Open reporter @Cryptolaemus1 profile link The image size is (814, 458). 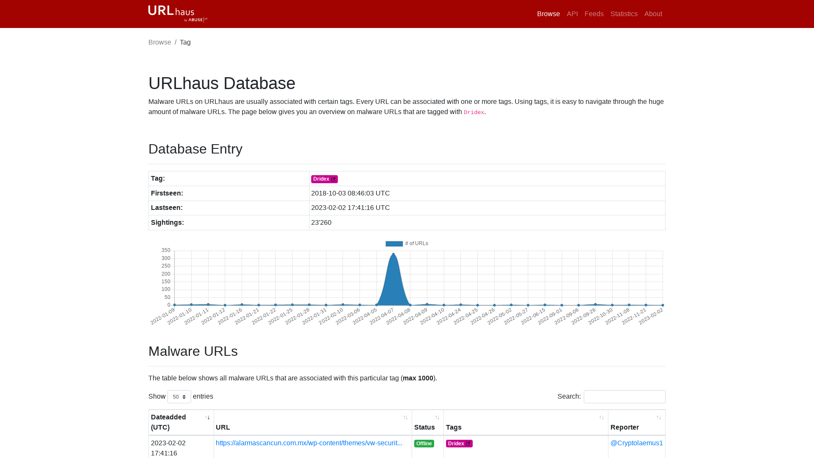tap(636, 443)
